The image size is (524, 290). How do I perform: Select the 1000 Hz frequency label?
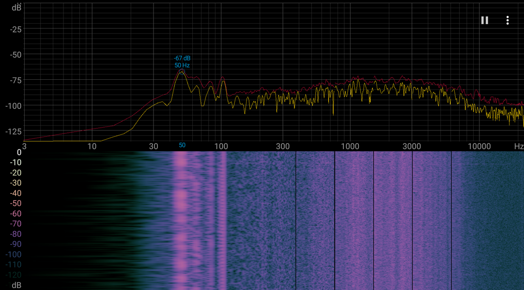[x=350, y=146]
